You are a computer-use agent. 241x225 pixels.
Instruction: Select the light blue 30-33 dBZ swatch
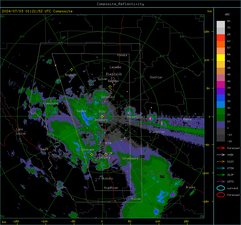point(221,105)
